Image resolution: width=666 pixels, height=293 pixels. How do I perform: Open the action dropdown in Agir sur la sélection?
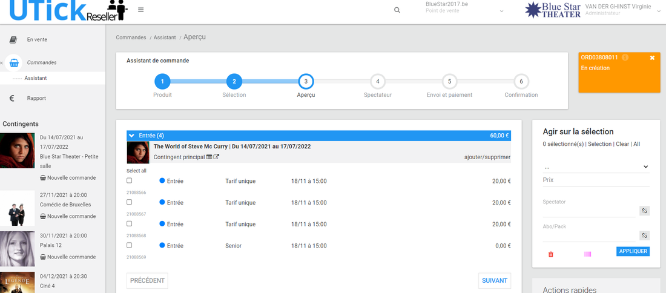click(x=596, y=166)
